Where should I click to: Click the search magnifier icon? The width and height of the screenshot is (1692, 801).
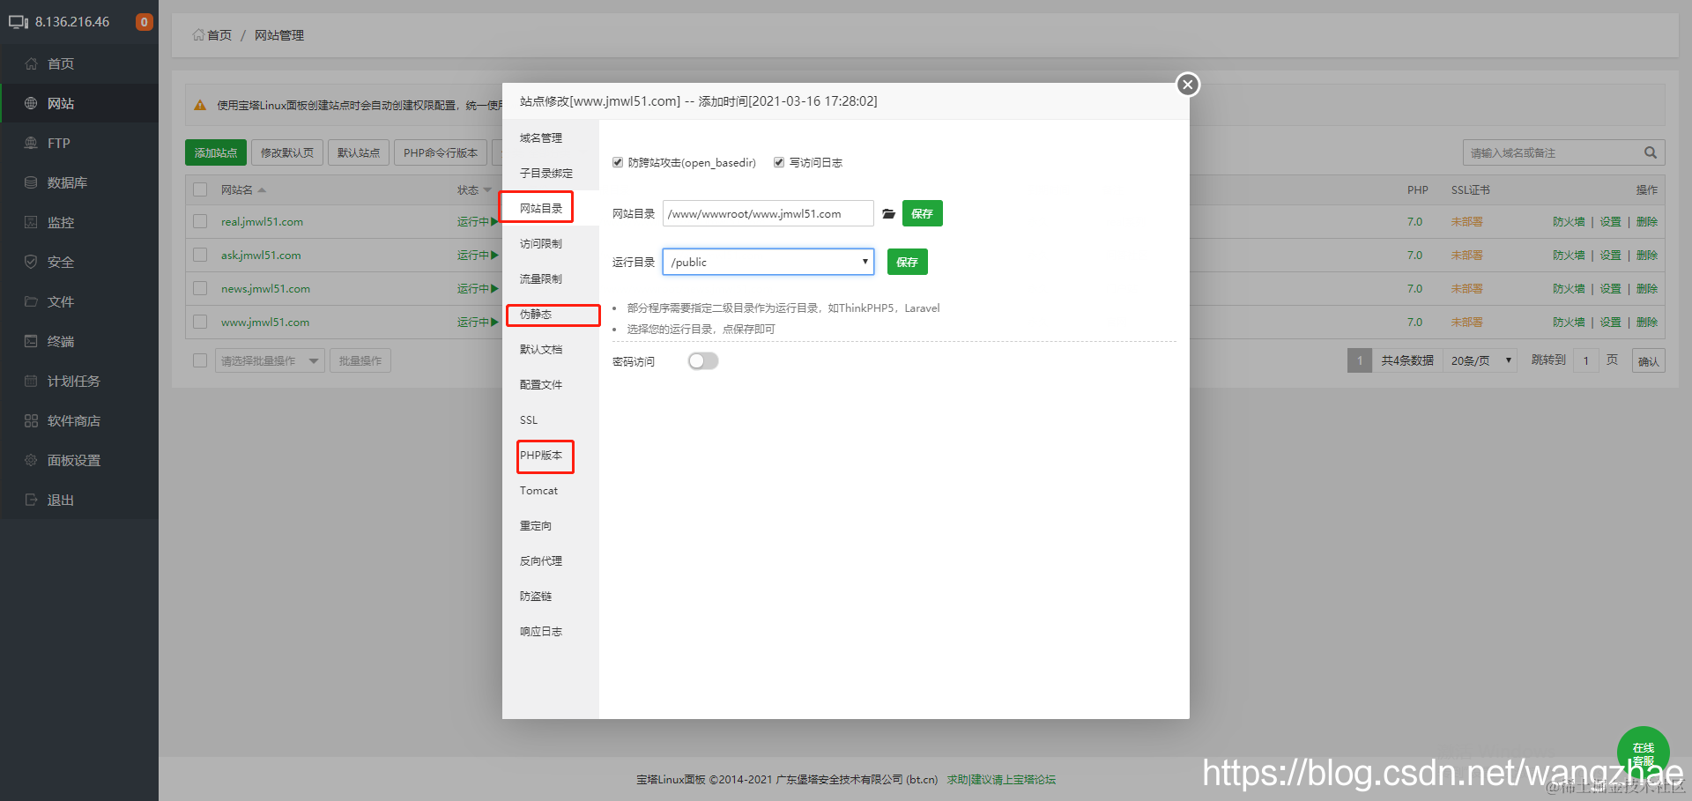(x=1651, y=152)
